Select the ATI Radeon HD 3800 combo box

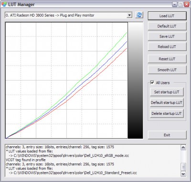(x=69, y=15)
